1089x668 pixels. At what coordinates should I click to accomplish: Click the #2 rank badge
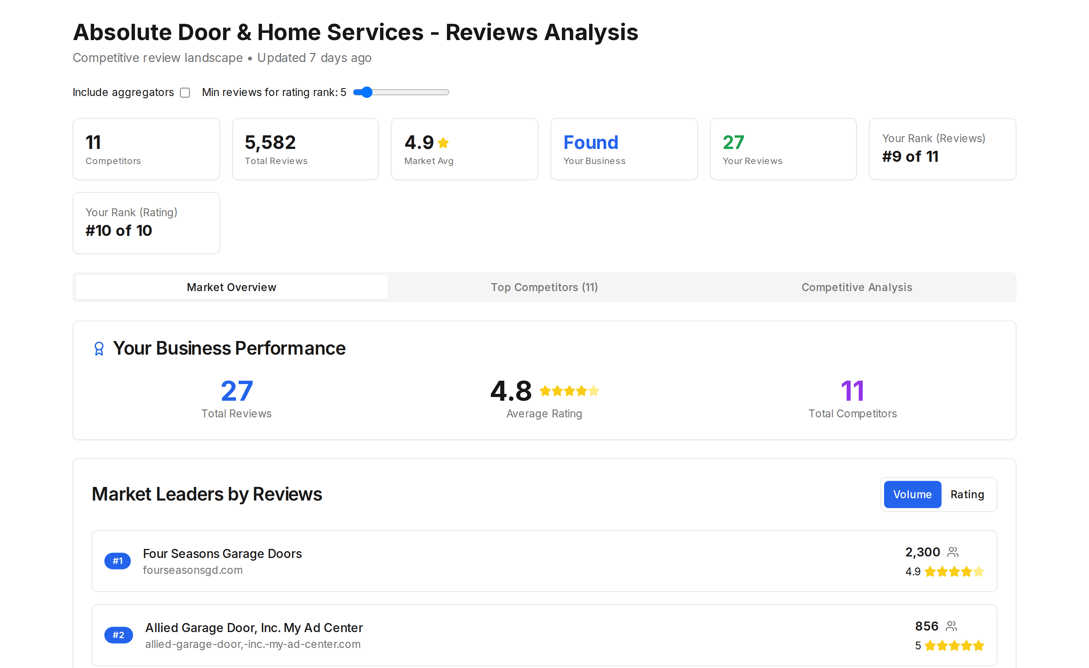(x=118, y=635)
